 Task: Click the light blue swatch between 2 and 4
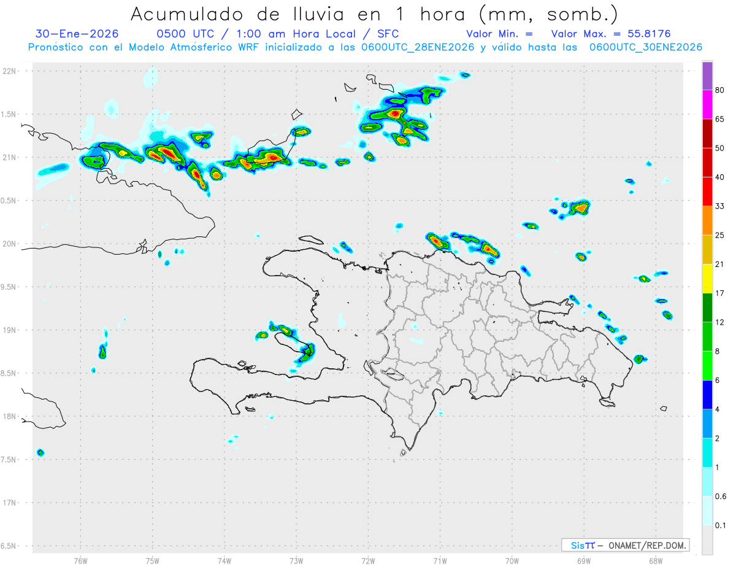(x=707, y=424)
